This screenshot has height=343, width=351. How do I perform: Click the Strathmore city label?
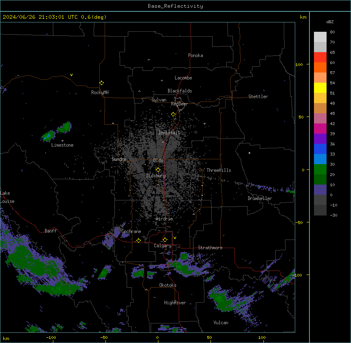pos(210,248)
